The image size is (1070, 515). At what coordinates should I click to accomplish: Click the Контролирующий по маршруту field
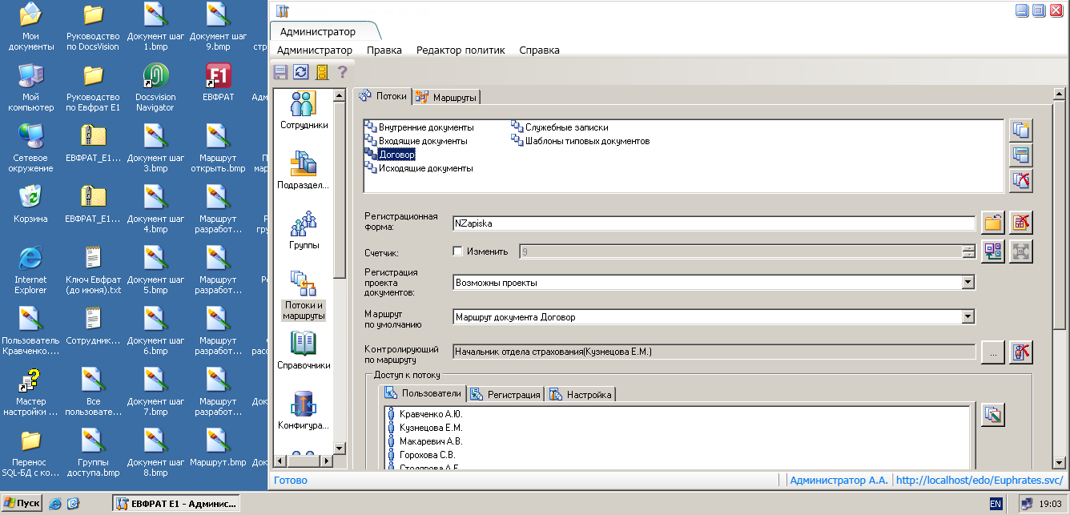pyautogui.click(x=714, y=352)
